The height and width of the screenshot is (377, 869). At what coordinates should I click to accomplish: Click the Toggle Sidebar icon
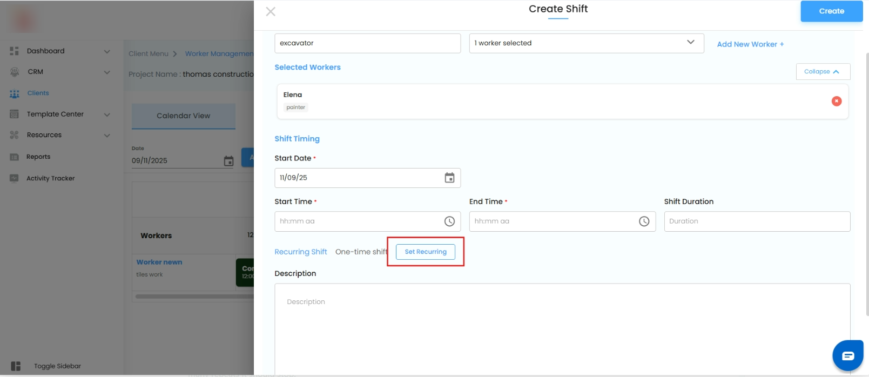tap(16, 366)
